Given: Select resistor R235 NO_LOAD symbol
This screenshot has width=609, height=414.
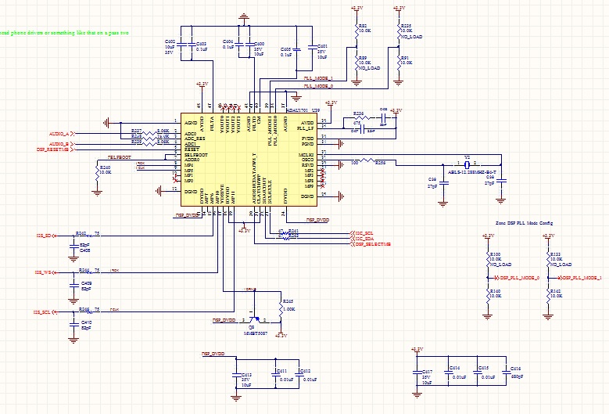Looking at the screenshot, I should tap(399, 31).
